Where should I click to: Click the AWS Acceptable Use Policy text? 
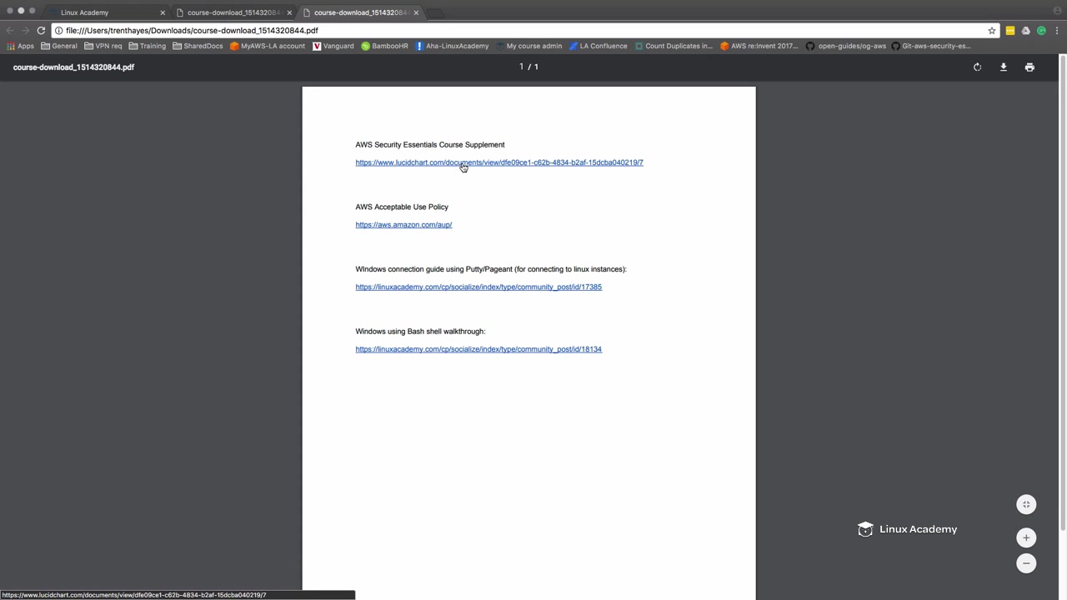tap(402, 207)
